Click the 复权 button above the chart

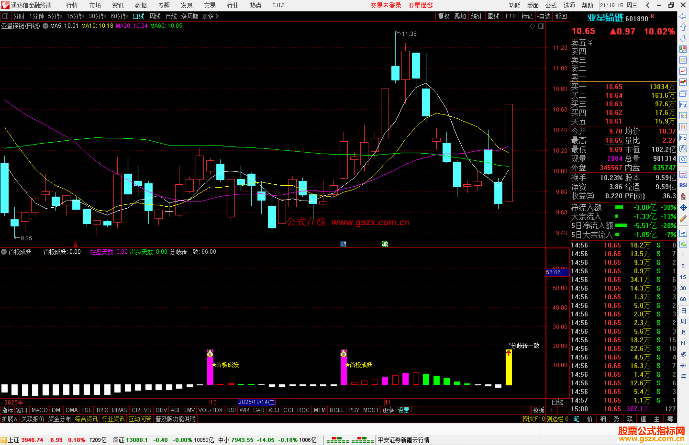click(x=443, y=16)
